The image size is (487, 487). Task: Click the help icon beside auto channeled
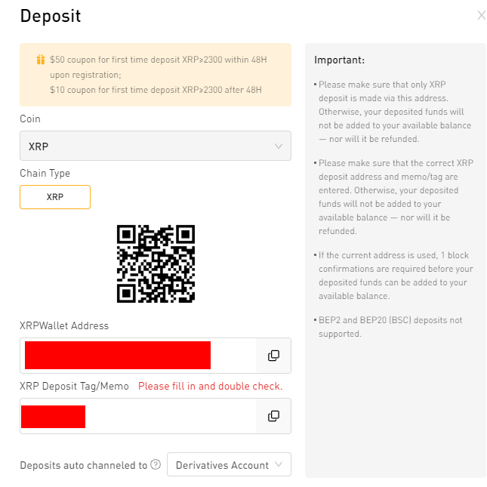(156, 464)
